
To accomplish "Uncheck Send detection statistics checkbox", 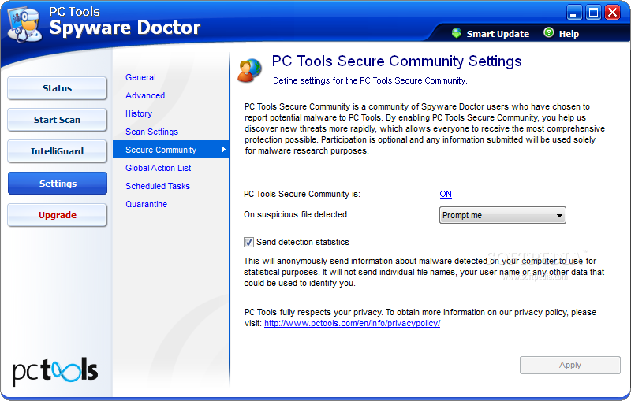I will (x=248, y=242).
